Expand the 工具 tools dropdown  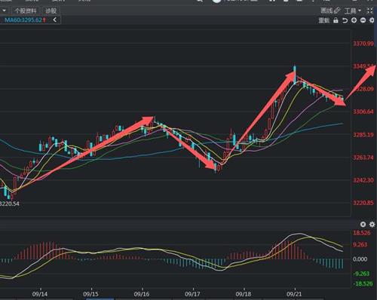(x=353, y=11)
